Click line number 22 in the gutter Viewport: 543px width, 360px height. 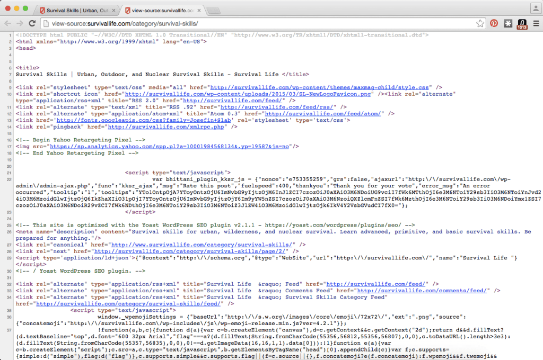tap(9, 180)
